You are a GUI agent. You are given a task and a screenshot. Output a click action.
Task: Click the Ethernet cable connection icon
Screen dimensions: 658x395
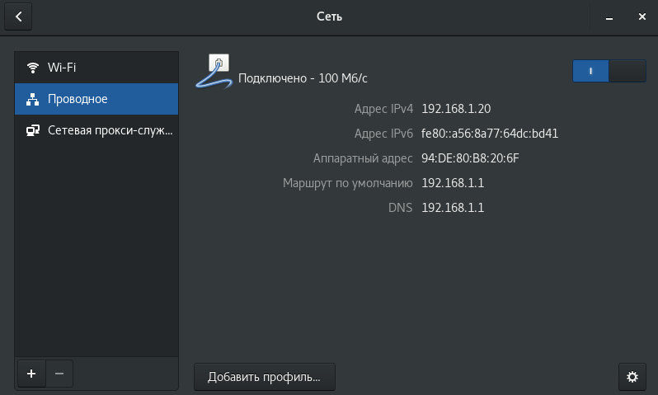(214, 72)
